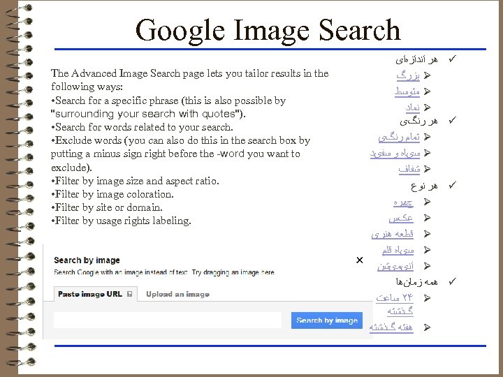Close the Search by image dialog
The height and width of the screenshot is (377, 503).
tap(359, 260)
